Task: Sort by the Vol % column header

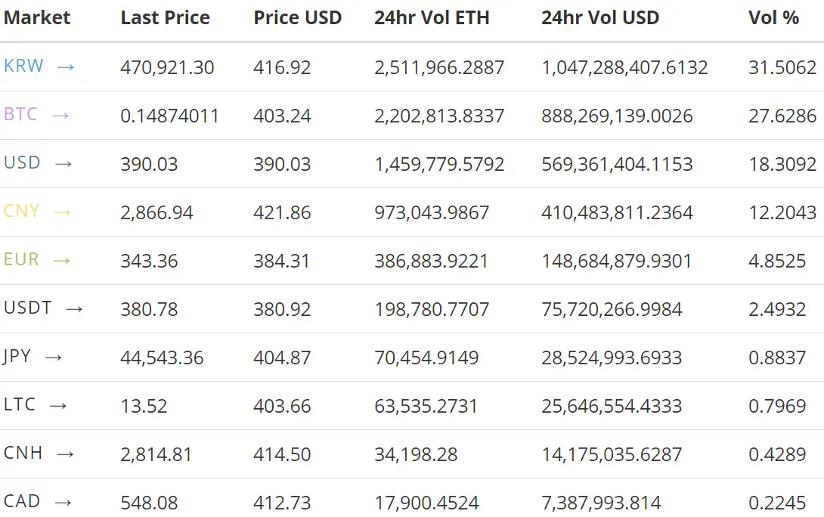Action: [x=773, y=17]
